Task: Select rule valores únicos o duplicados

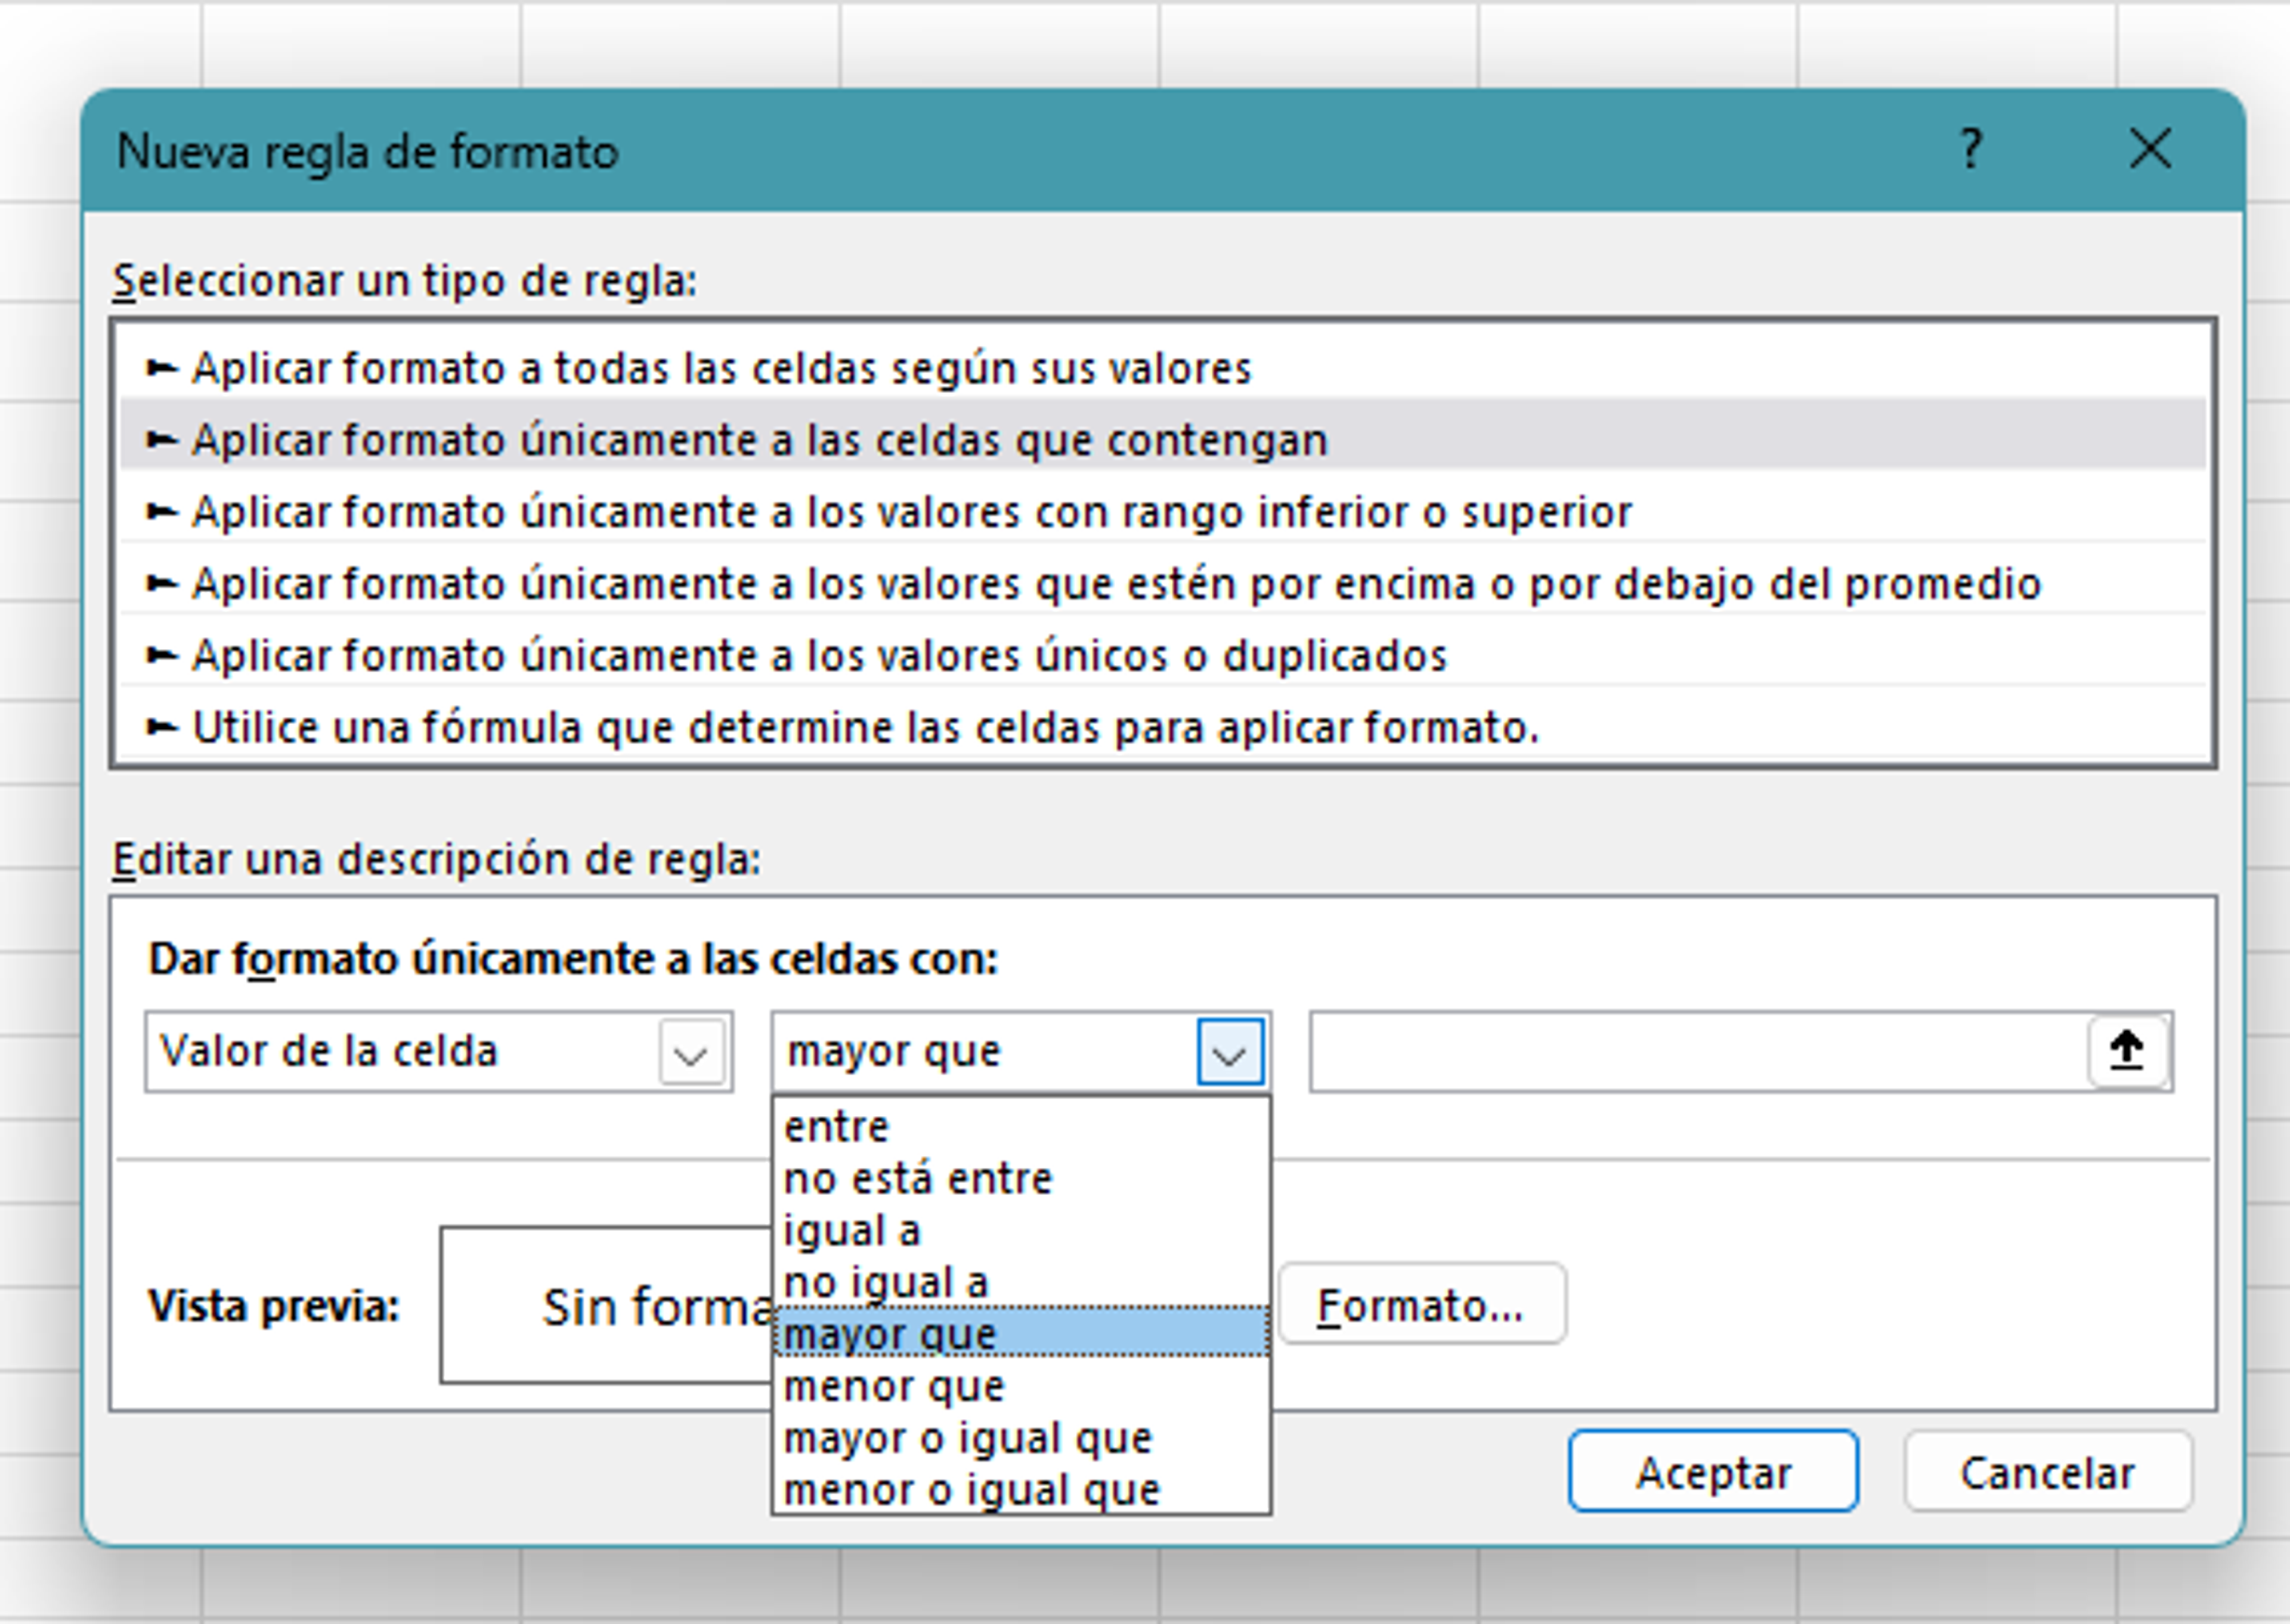Action: tap(1163, 656)
